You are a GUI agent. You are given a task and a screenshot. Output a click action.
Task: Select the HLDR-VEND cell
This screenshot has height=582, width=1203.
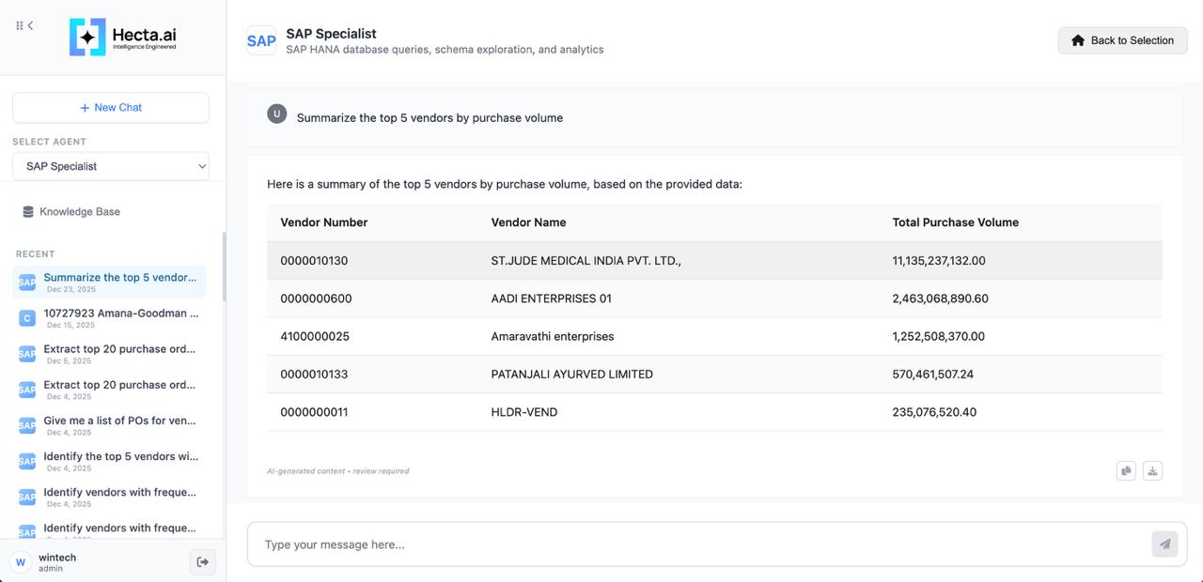coord(523,412)
